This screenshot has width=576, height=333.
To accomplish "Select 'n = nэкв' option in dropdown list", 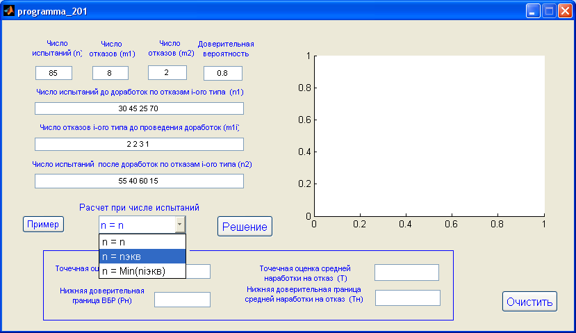I will tap(142, 257).
